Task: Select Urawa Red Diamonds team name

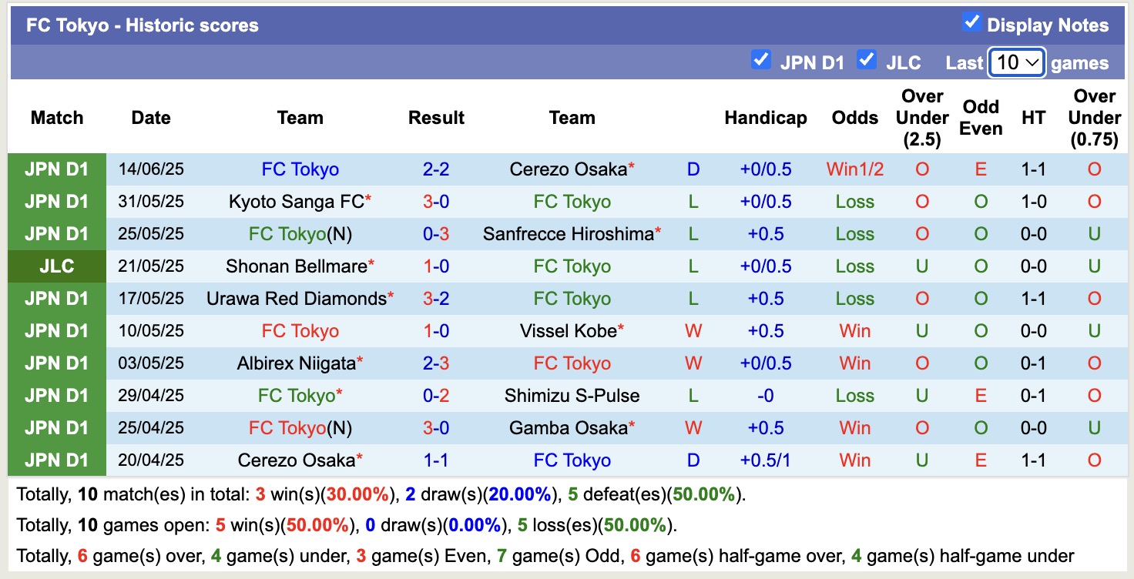Action: (294, 298)
